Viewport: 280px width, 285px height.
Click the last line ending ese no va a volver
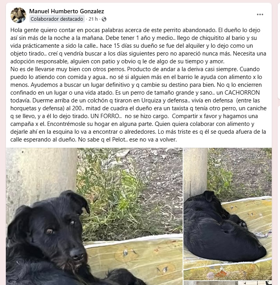[93, 140]
